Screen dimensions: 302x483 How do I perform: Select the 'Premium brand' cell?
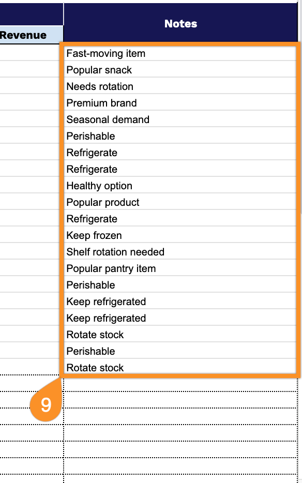[x=180, y=103]
